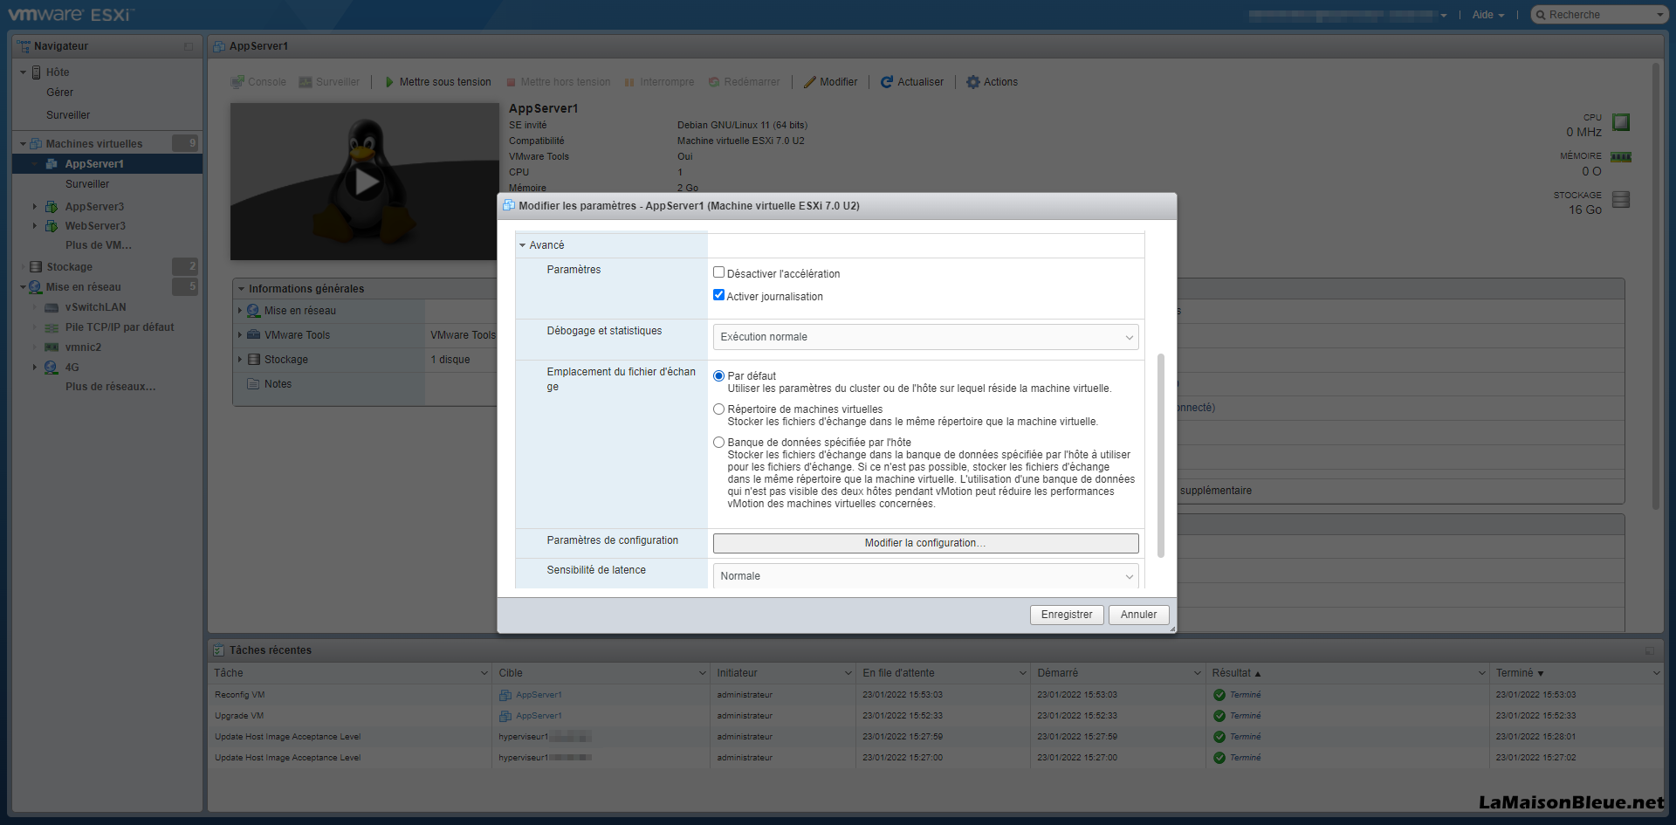Click Terminé status icon of Reconfig VM
This screenshot has height=825, width=1676.
[x=1219, y=695]
